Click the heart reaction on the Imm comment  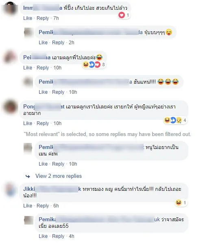tap(122, 15)
